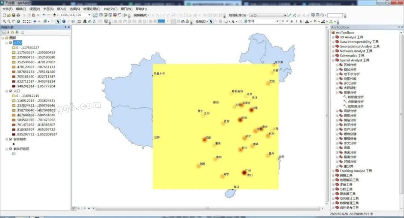Uncheck the 人口2 layer checkbox
The width and height of the screenshot is (404, 218).
click(10, 43)
